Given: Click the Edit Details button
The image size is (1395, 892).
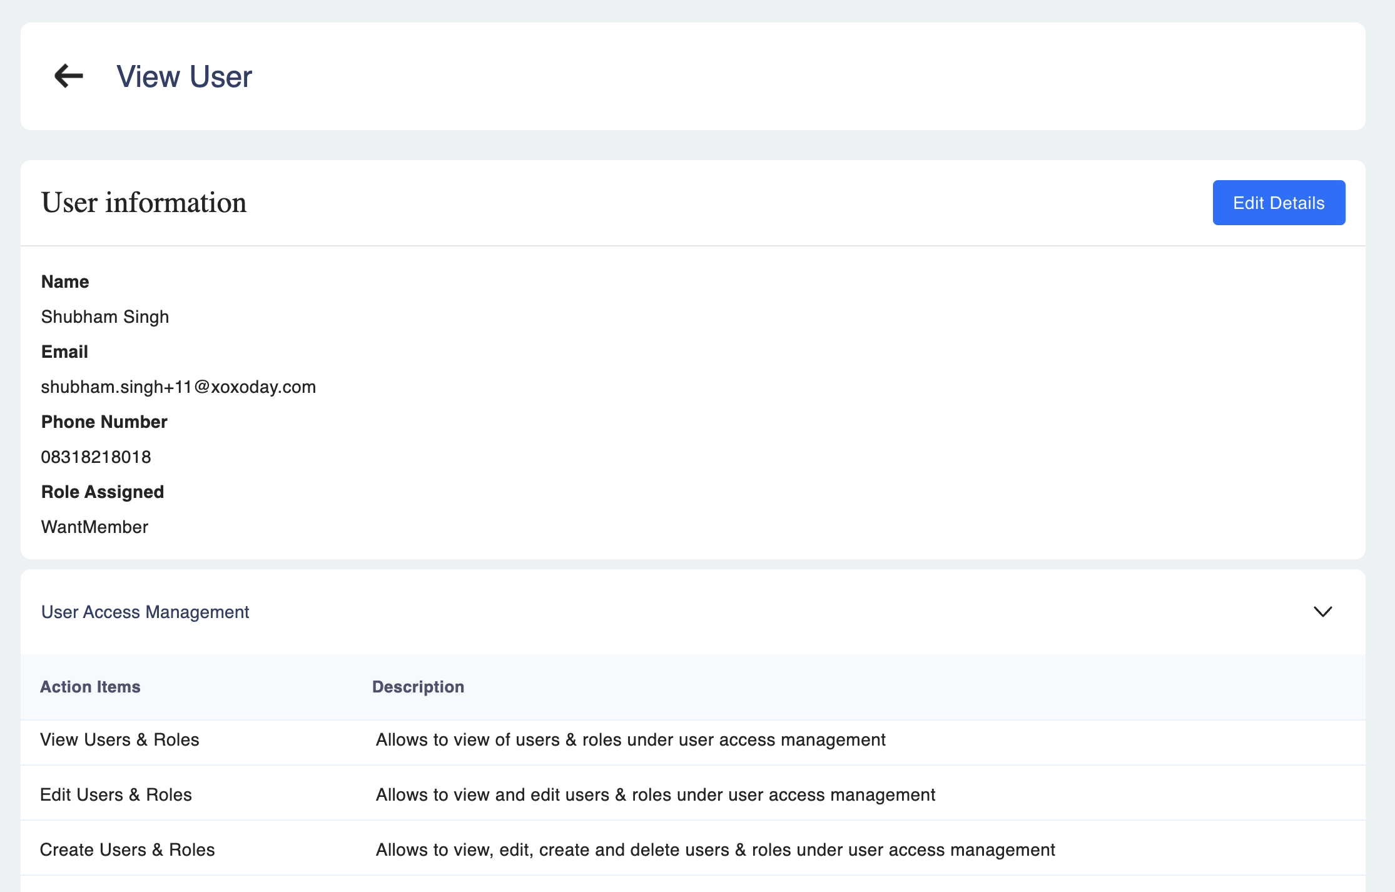Looking at the screenshot, I should coord(1278,203).
